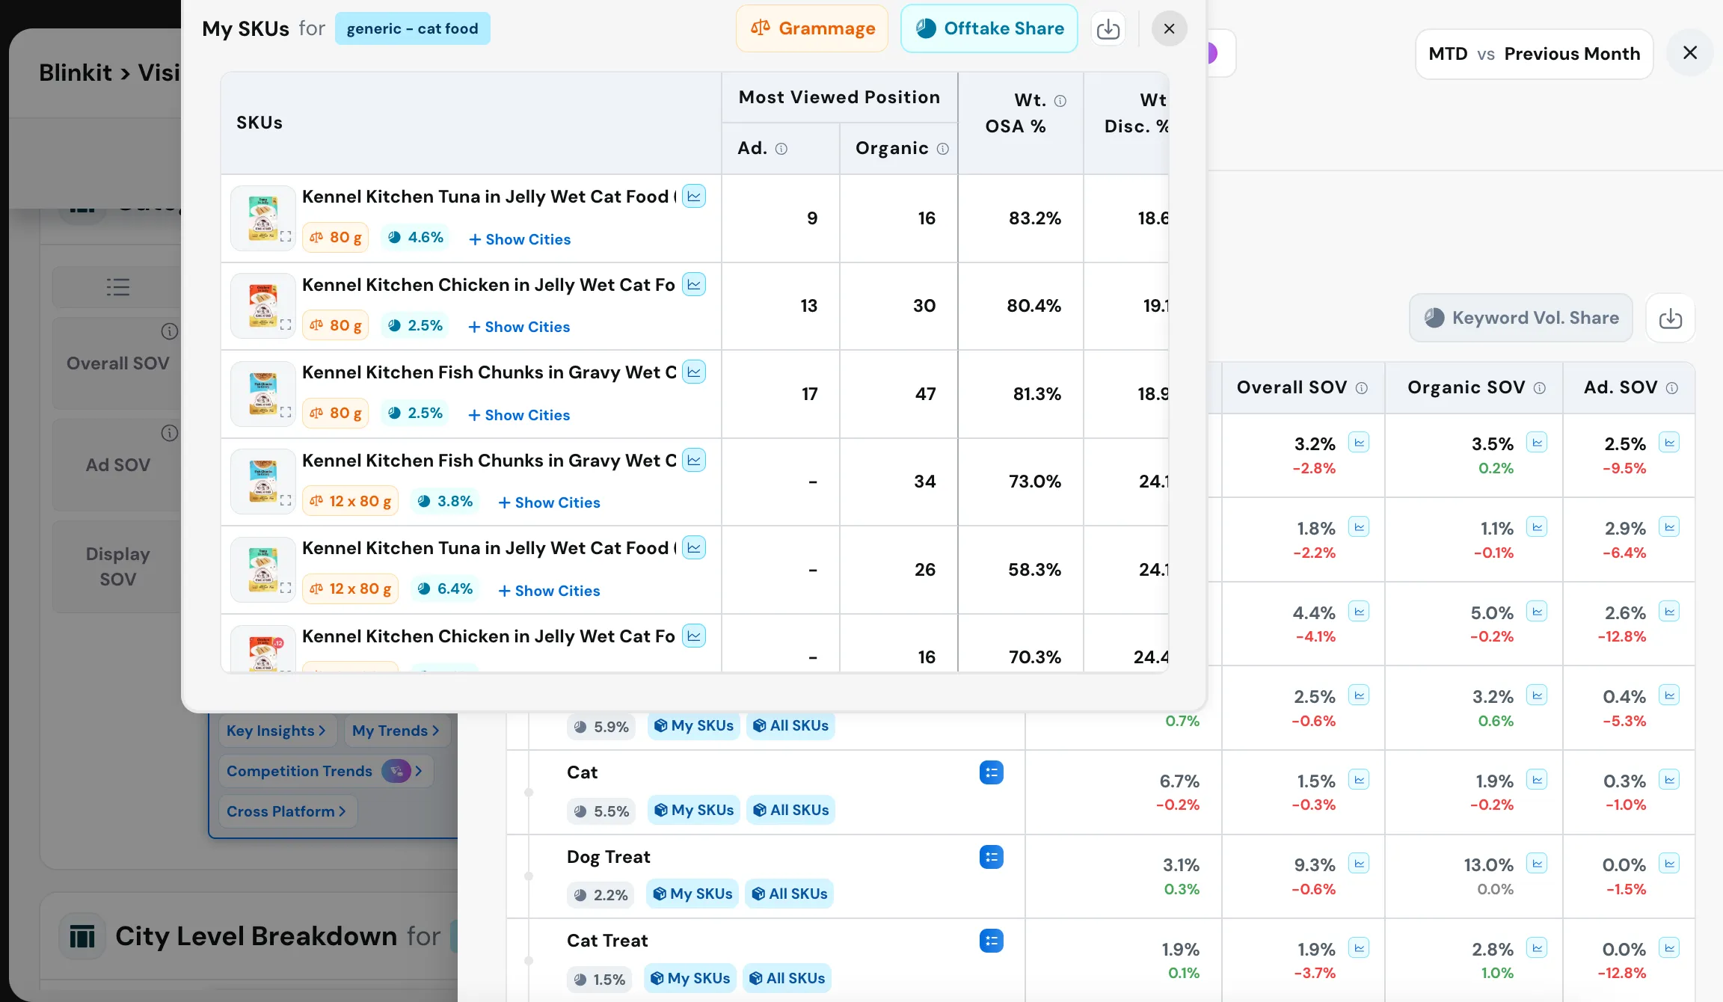Viewport: 1723px width, 1002px height.
Task: Open trend chart icon for Cat Overall SOV
Action: click(x=1359, y=780)
